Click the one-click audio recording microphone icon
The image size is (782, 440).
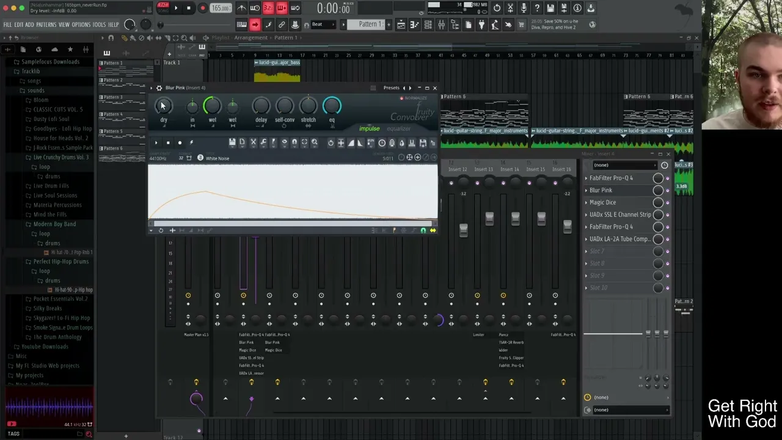(524, 8)
